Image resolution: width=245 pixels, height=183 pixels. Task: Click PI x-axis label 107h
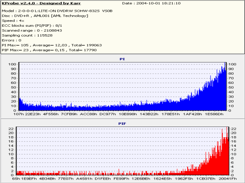pyautogui.click(x=19, y=114)
